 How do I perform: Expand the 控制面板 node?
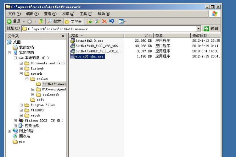click(x=15, y=126)
